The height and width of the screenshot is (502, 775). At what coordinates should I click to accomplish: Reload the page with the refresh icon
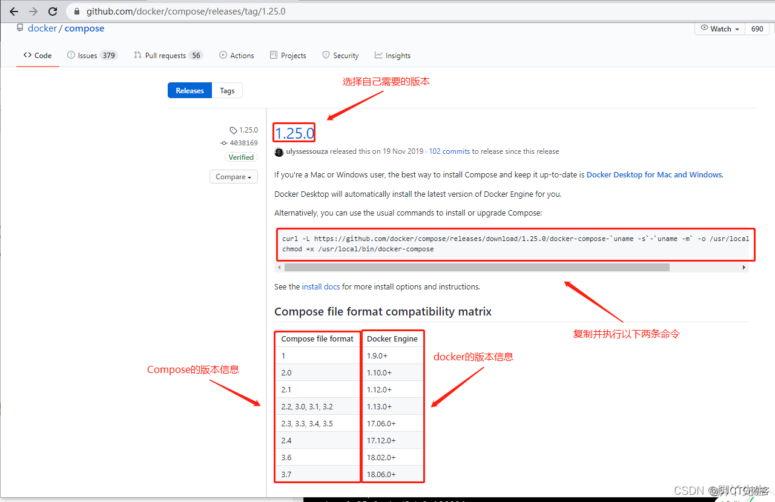coord(53,12)
